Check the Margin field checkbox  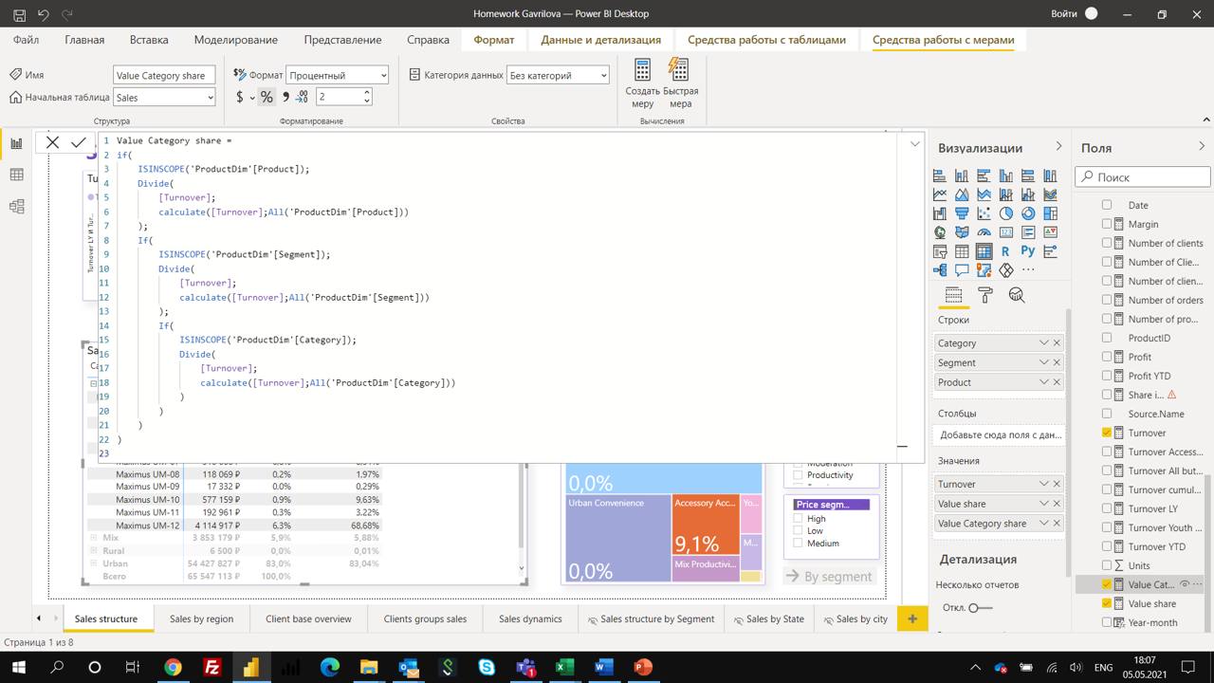pyautogui.click(x=1106, y=224)
